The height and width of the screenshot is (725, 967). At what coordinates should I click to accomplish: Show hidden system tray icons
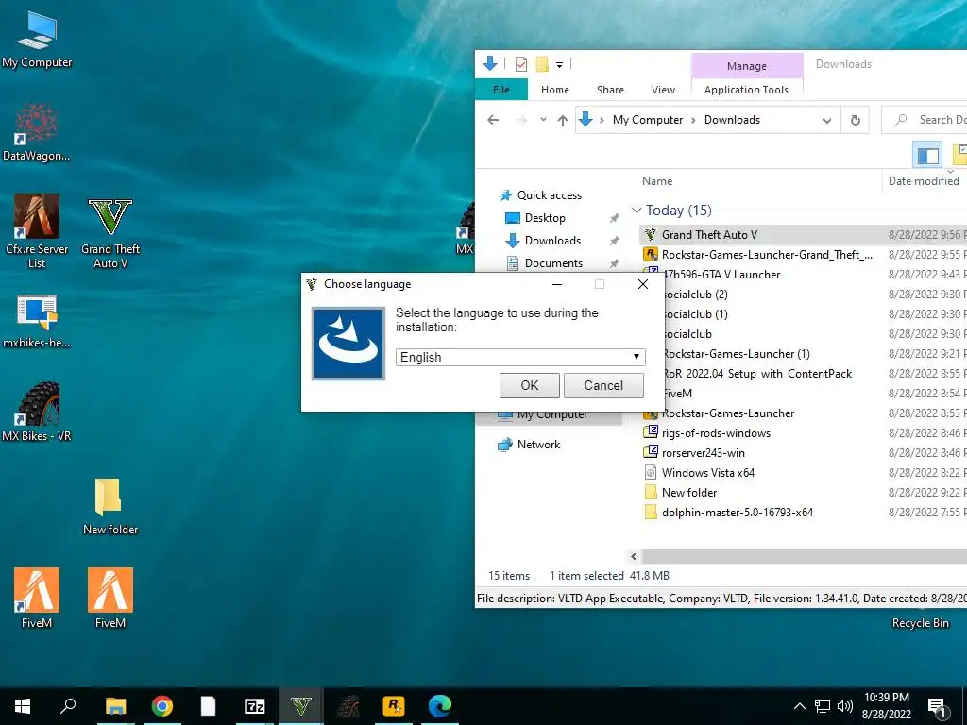[799, 706]
